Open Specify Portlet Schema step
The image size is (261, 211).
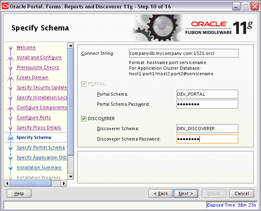[41, 147]
